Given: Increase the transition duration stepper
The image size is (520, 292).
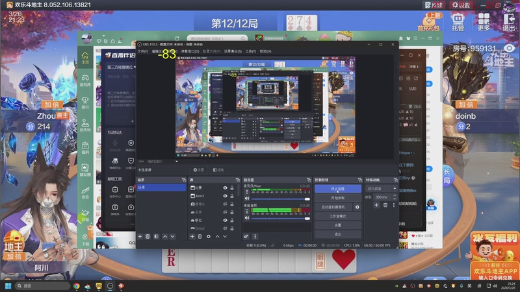Looking at the screenshot, I should coord(395,196).
